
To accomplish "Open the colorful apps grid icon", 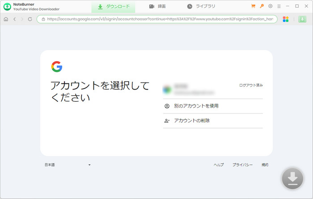I will click(286, 19).
